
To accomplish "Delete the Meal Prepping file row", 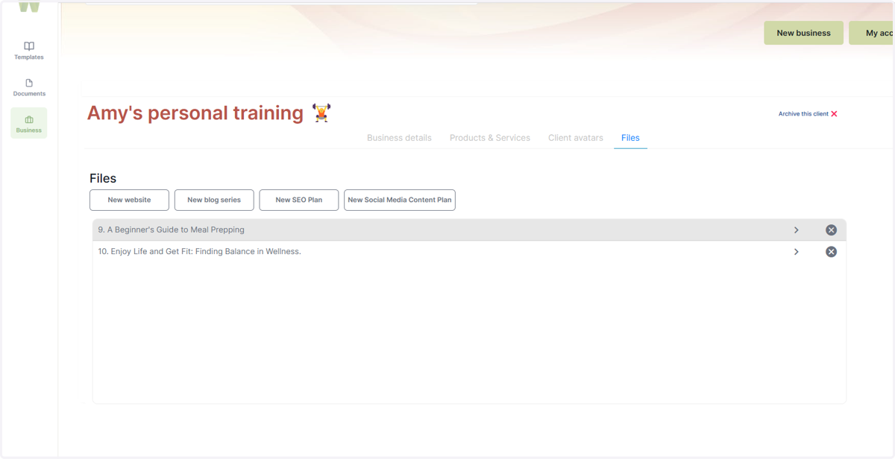I will coord(831,230).
